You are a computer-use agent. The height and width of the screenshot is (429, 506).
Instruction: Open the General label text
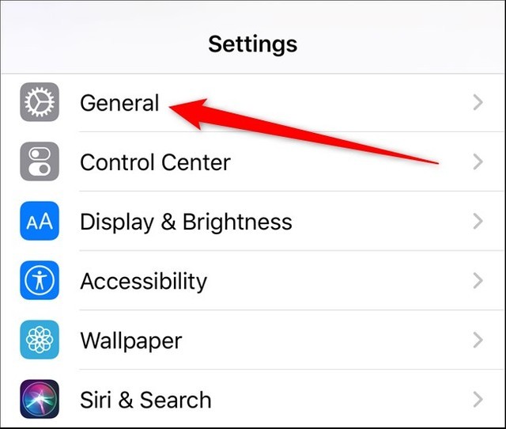point(119,103)
